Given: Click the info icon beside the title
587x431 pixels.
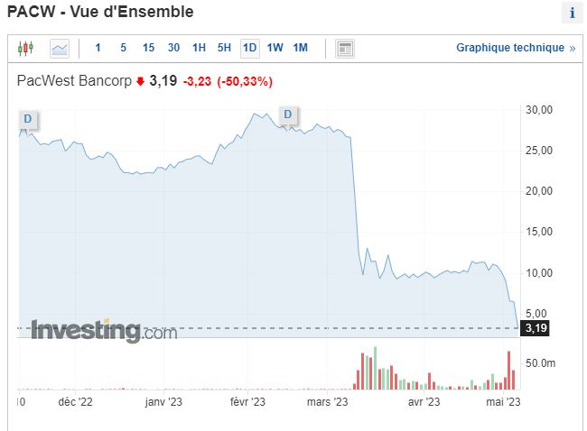Looking at the screenshot, I should (572, 14).
